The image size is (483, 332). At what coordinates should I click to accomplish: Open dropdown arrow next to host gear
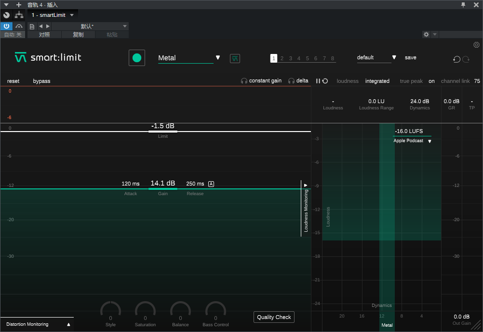[x=435, y=34]
